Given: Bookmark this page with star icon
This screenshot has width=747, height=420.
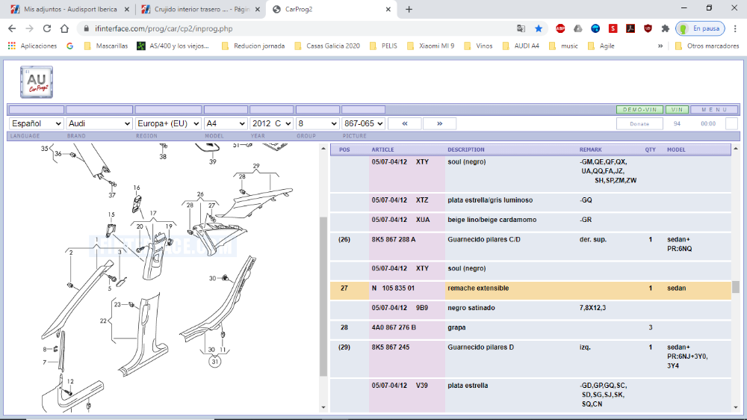Looking at the screenshot, I should tap(539, 28).
